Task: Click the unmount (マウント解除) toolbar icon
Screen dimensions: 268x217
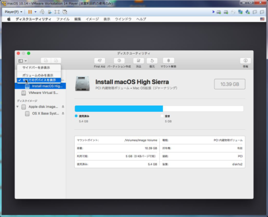Action: pos(169,60)
